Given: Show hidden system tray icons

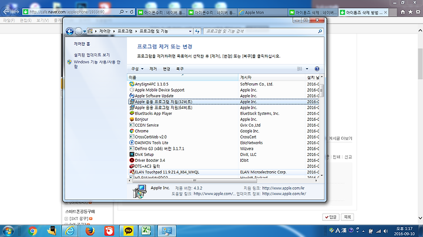Looking at the screenshot, I should pos(364,231).
